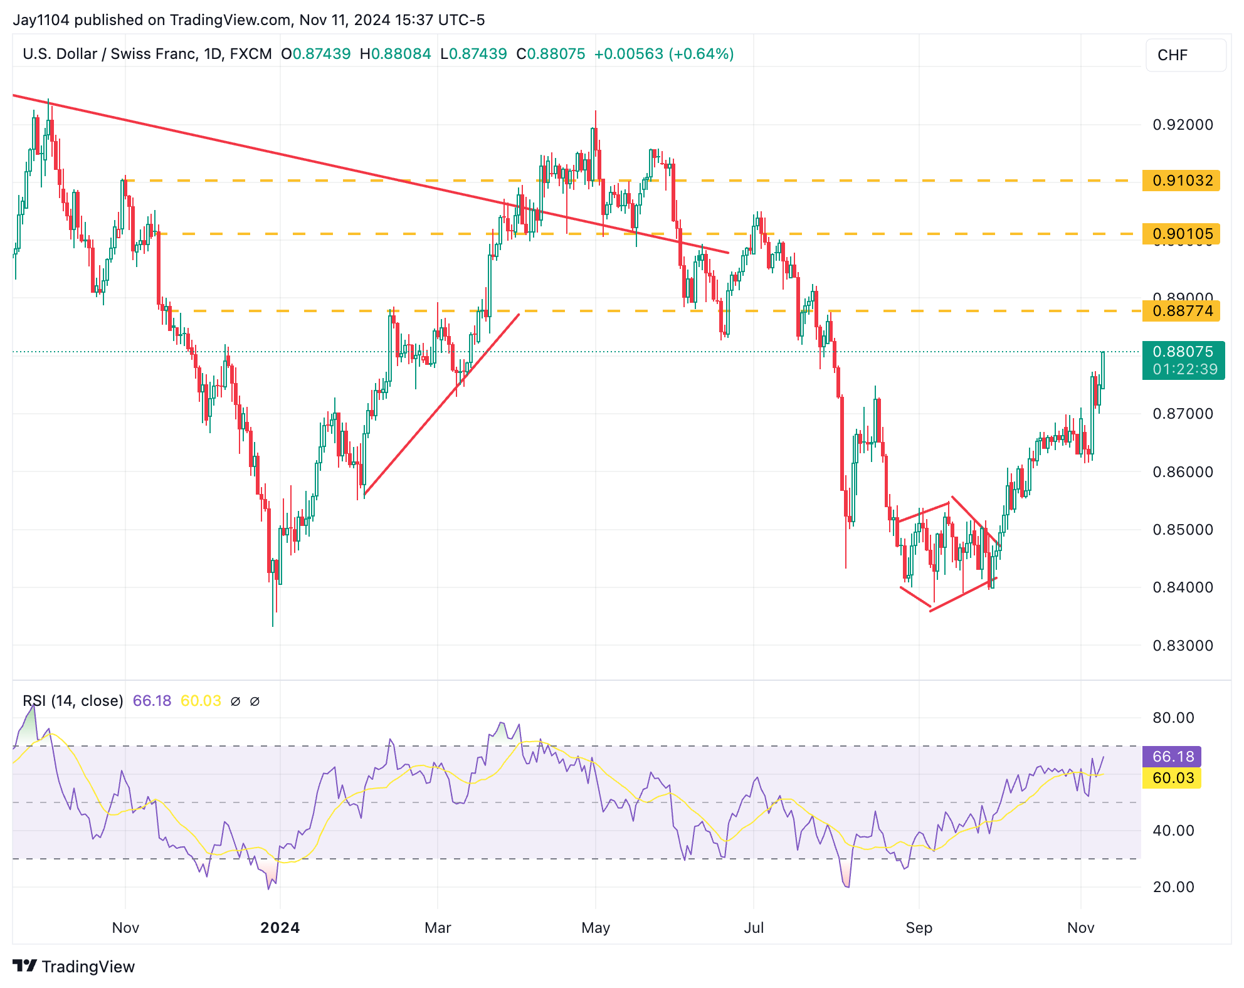Click the high value H0.88084
Image resolution: width=1244 pixels, height=988 pixels.
[x=396, y=54]
